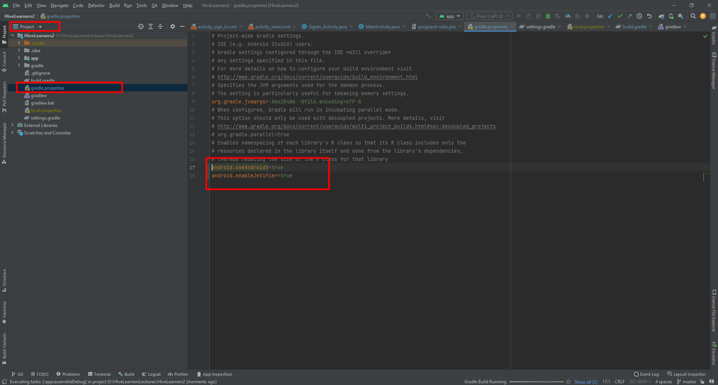This screenshot has width=718, height=385.
Task: Open the Project panel gear options
Action: 173,26
